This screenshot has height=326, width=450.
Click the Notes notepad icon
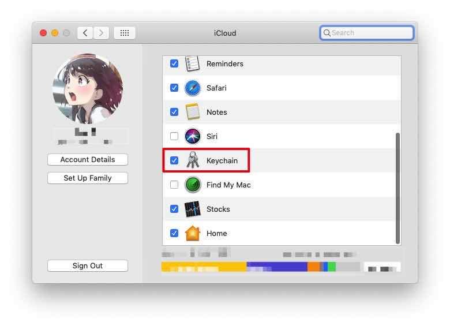click(x=192, y=112)
